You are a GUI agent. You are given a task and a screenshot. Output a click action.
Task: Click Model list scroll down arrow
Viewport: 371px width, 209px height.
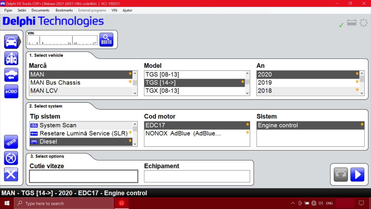click(247, 93)
